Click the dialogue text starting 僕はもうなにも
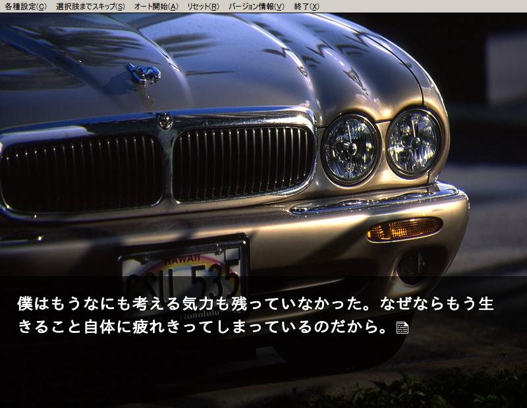The height and width of the screenshot is (408, 527). coord(256,303)
